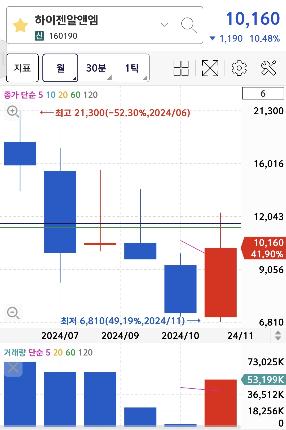
Task: Click the 2024/10 date axis label
Action: (x=181, y=336)
